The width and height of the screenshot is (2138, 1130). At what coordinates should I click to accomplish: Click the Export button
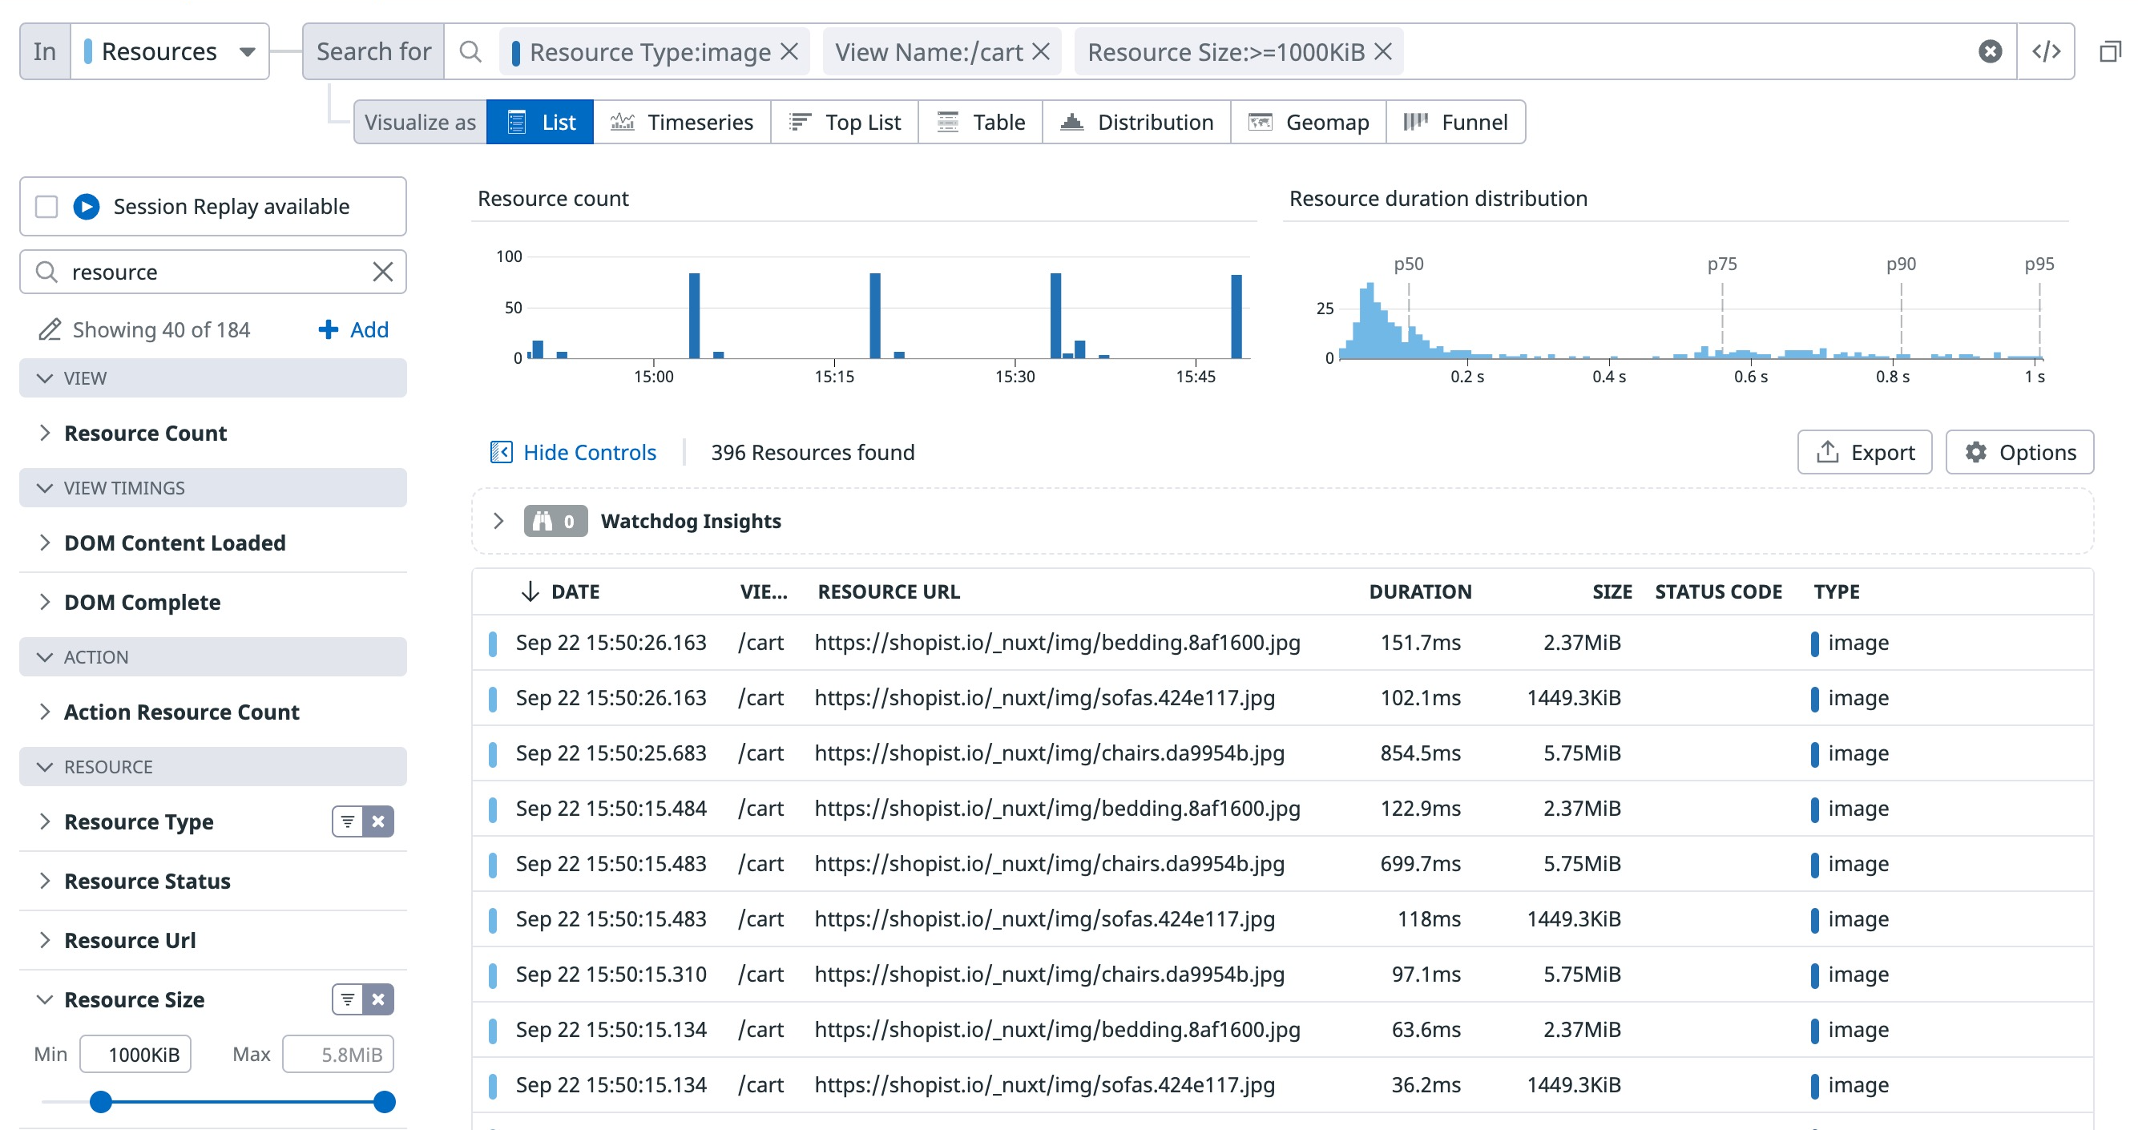1864,452
